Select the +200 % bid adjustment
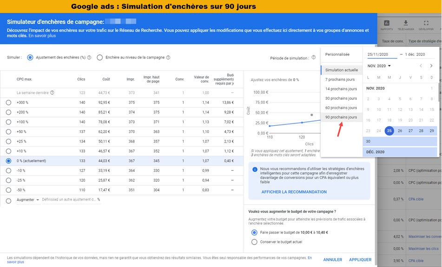The height and width of the screenshot is (267, 442). (x=8, y=112)
